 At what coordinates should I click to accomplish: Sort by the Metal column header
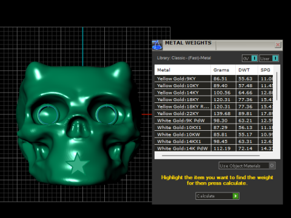point(182,70)
